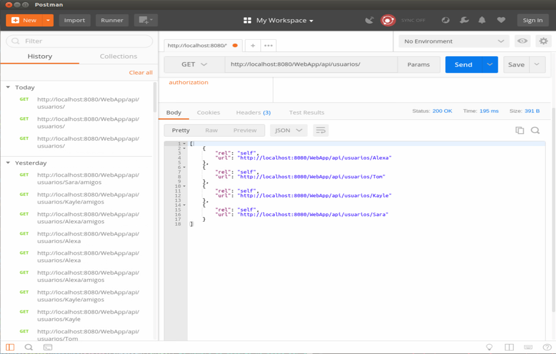556x354 pixels.
Task: Open the Headers (3) tab
Action: click(x=253, y=113)
